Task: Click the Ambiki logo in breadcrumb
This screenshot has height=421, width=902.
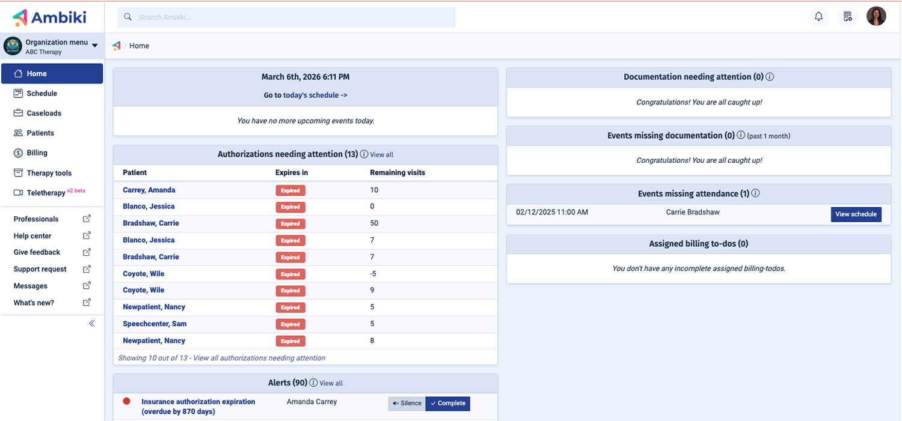Action: [x=117, y=46]
